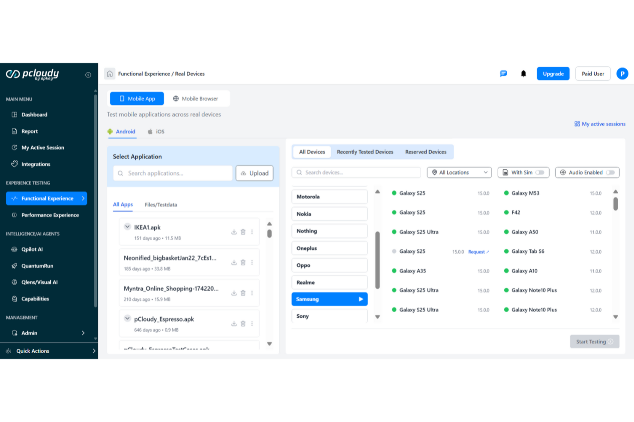Open the All Apps tab

[123, 204]
